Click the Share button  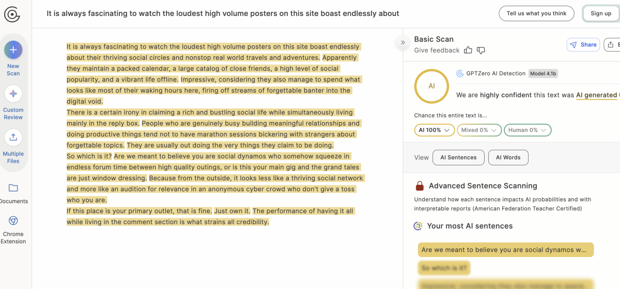tap(583, 45)
